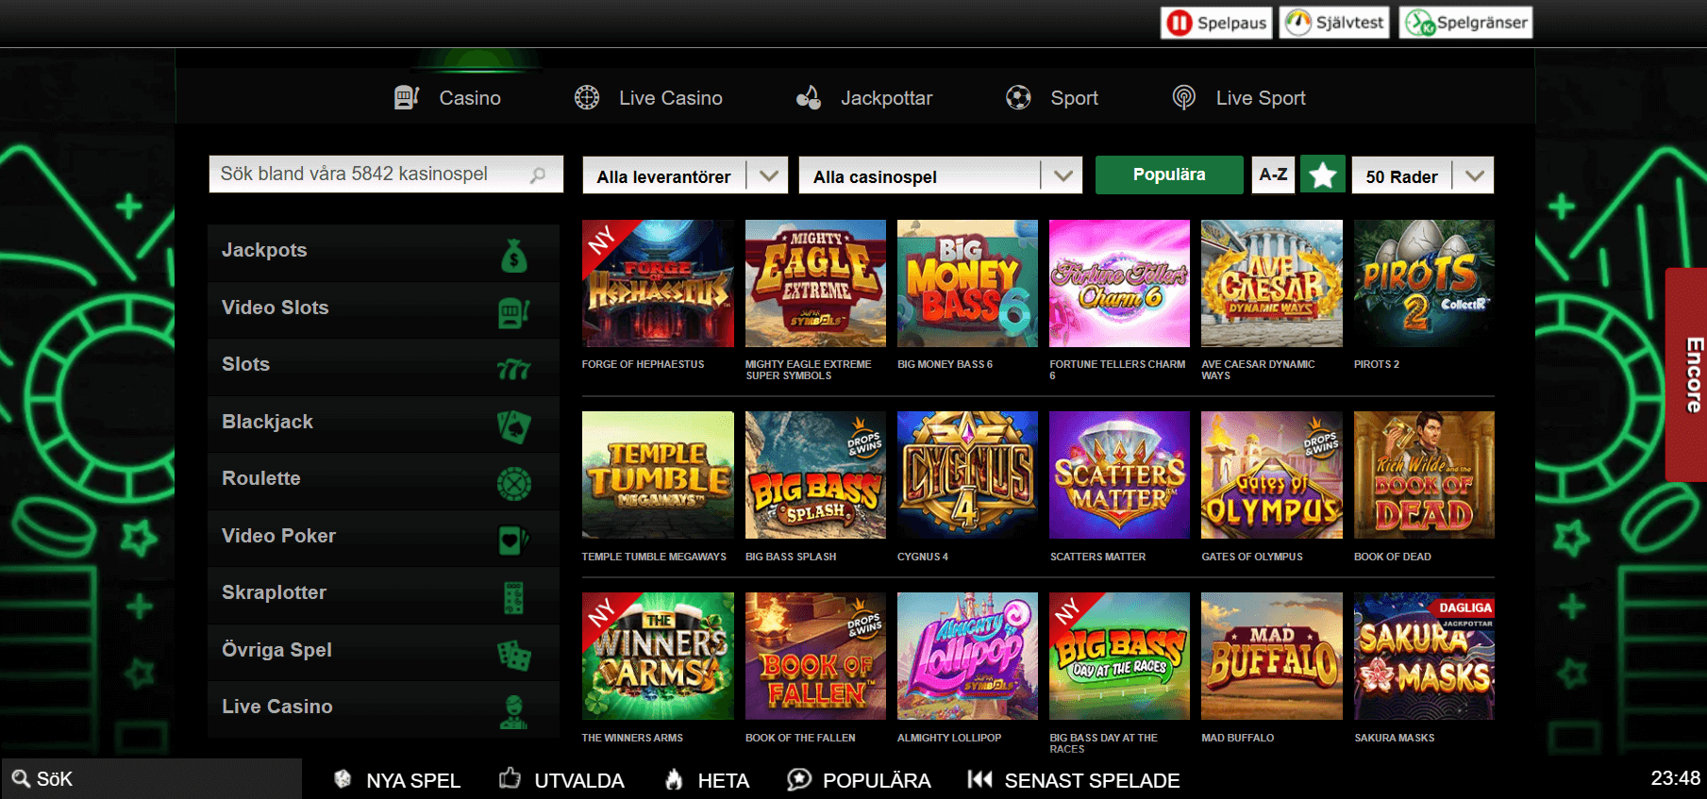Expand the Alla casinospel dropdown
1707x799 pixels.
pos(941,175)
